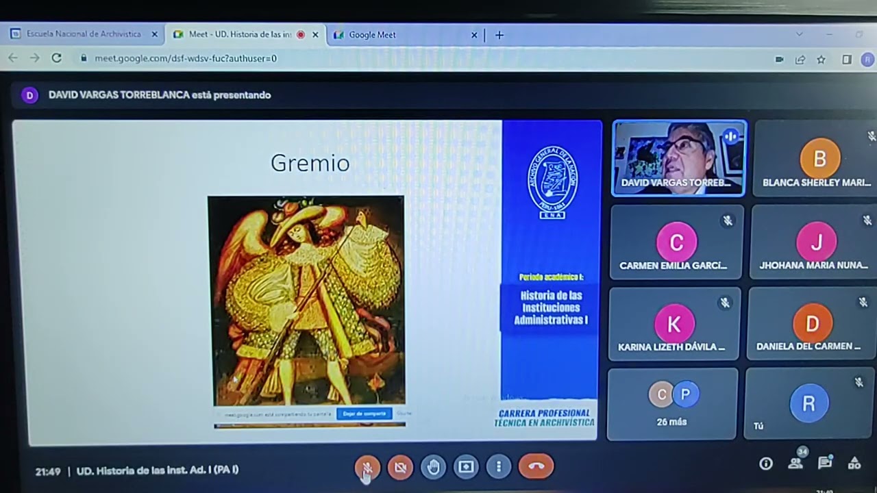Viewport: 877px width, 493px height.
Task: Close the Escuela Nacional de Archivística tab
Action: click(154, 34)
